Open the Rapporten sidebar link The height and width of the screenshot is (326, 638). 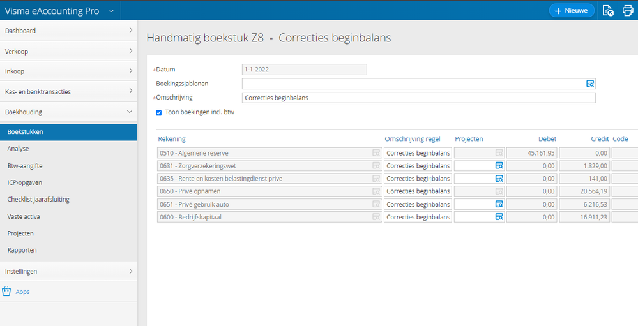pos(22,250)
